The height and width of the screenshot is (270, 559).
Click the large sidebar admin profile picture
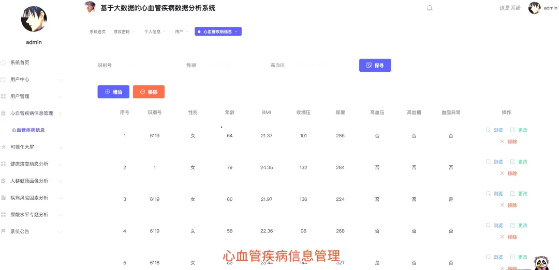click(x=34, y=19)
